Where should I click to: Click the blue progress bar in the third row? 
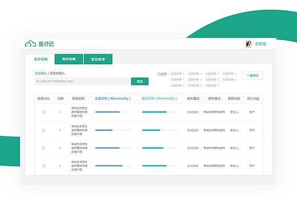click(113, 148)
